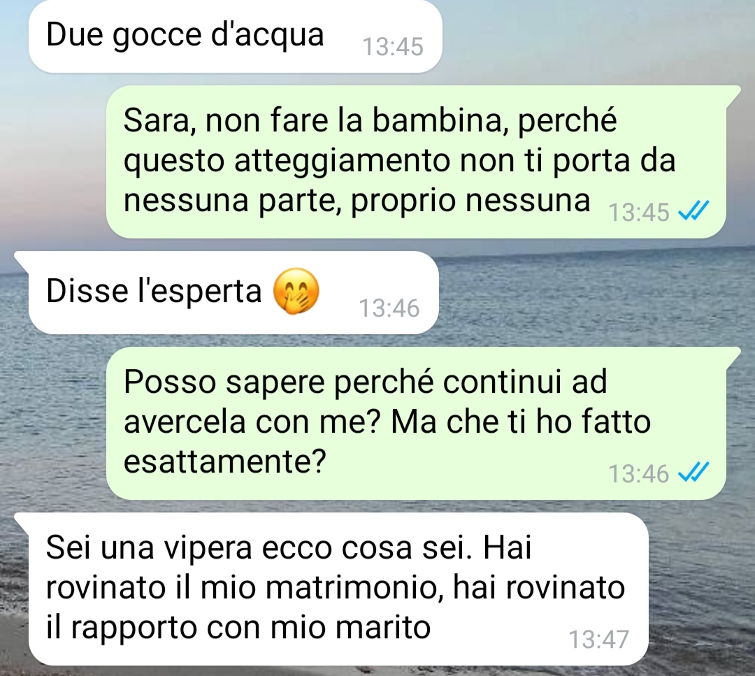This screenshot has width=755, height=676.
Task: Click the blue read ticks at 13:45
Action: (693, 210)
